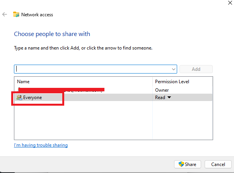Click the Share button label
Viewport: 234px width, 173px height.
[x=190, y=164]
